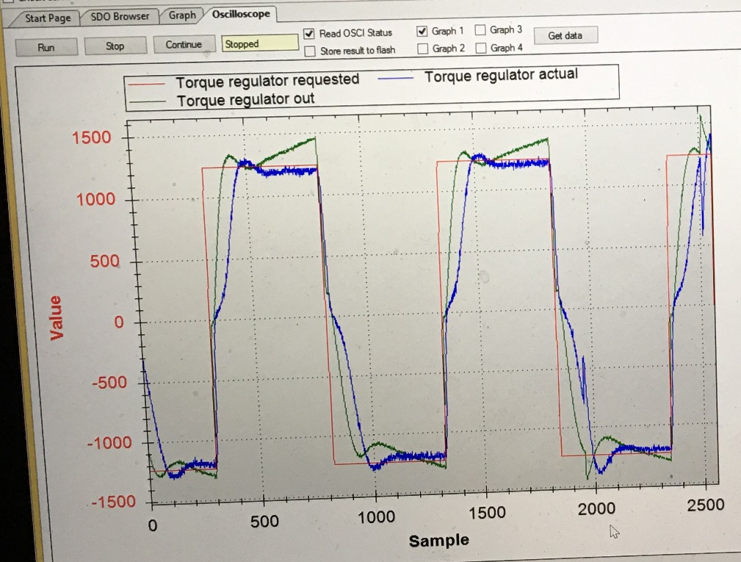Viewport: 741px width, 562px height.
Task: Click the Sample x-axis title
Action: tap(438, 541)
